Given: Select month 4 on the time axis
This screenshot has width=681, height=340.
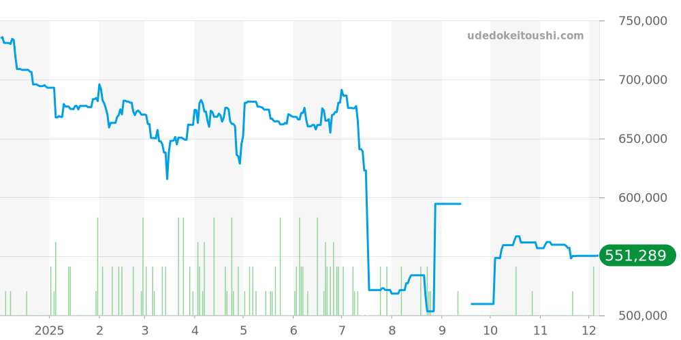Looking at the screenshot, I should [195, 330].
